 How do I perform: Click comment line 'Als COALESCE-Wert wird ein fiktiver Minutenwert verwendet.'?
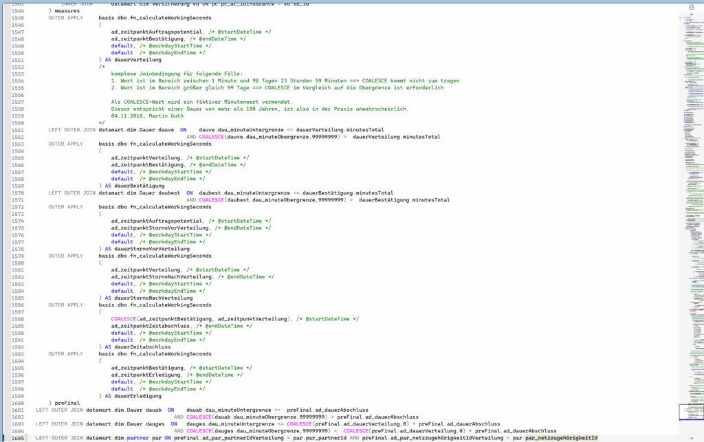[202, 102]
